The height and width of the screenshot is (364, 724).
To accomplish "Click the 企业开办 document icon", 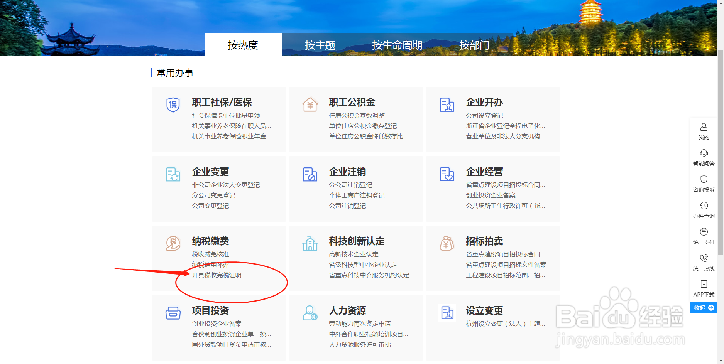I will 447,104.
